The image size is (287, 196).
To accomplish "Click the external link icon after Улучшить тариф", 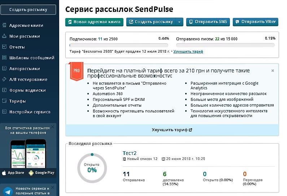I will pos(191,130).
